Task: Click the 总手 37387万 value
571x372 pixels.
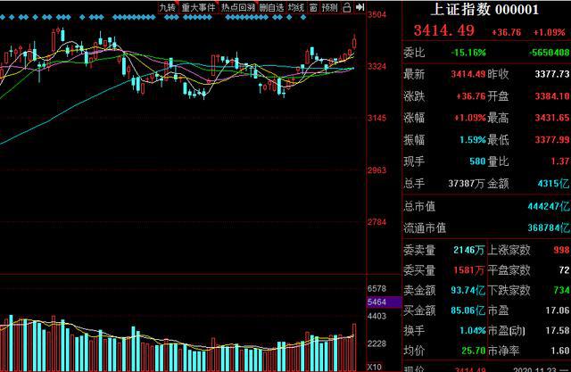Action: (x=467, y=184)
